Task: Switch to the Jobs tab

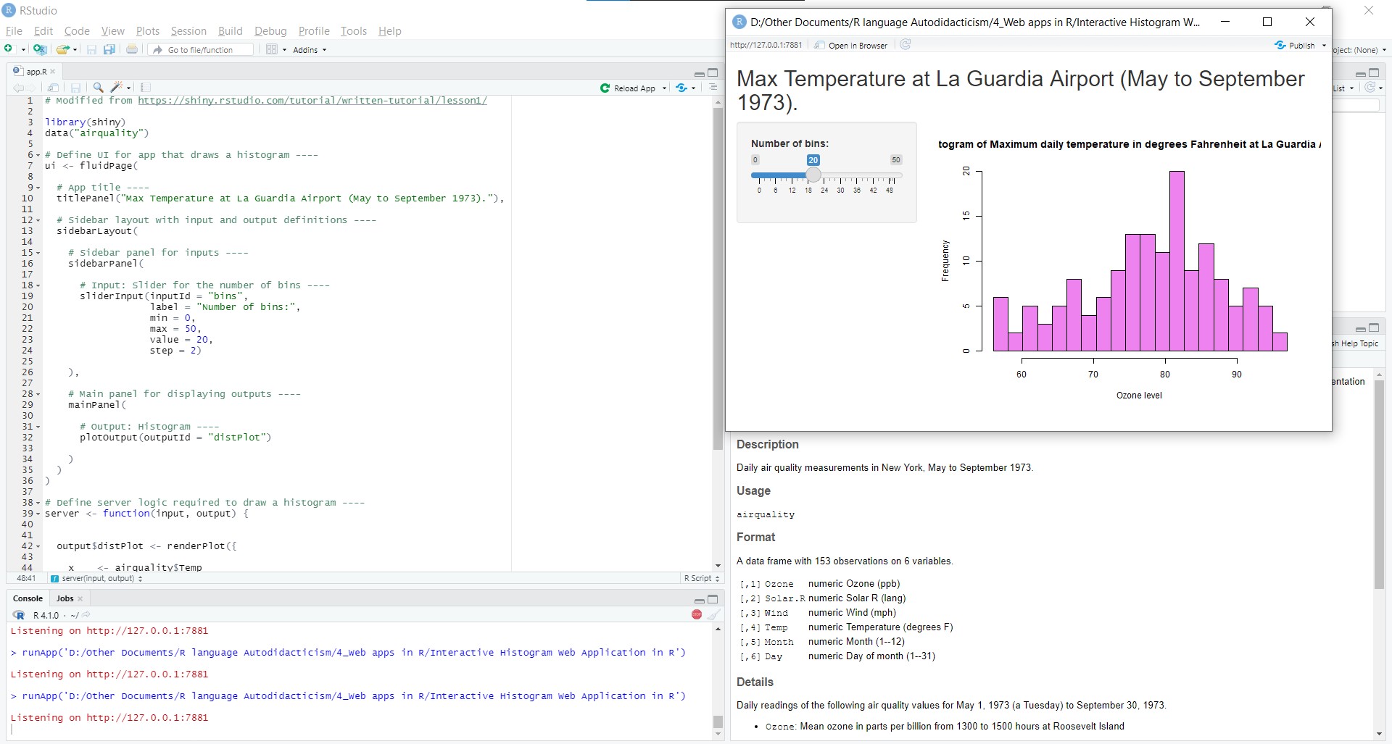Action: (65, 598)
